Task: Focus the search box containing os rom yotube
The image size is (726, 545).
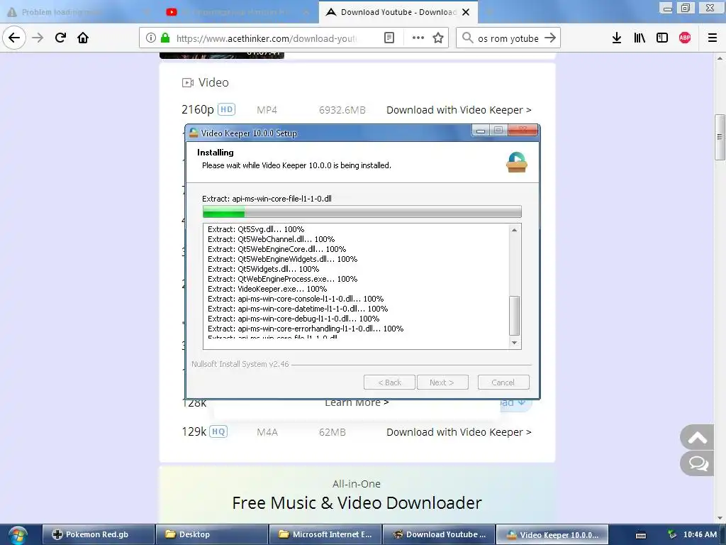Action: [508, 38]
